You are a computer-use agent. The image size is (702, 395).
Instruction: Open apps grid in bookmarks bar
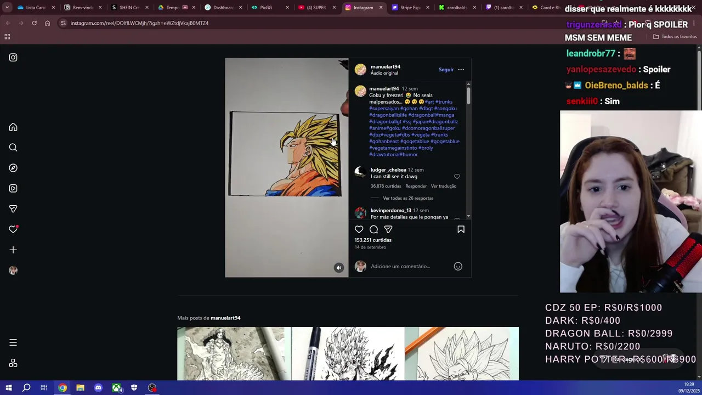click(7, 37)
